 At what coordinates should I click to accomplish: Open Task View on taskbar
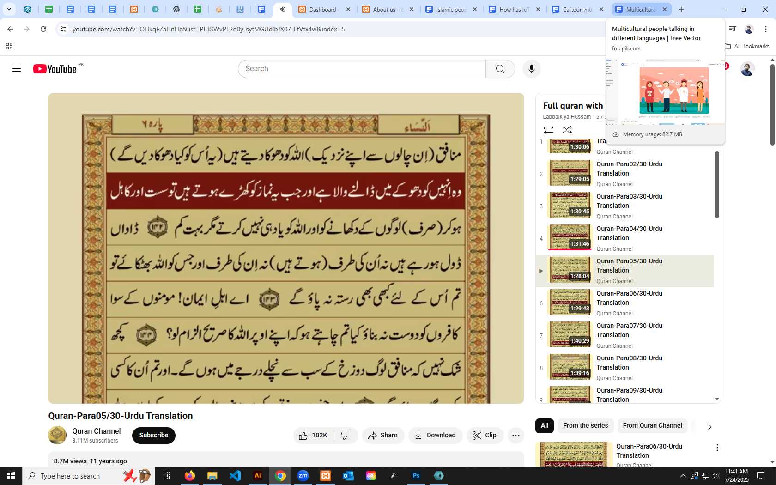[x=166, y=476]
